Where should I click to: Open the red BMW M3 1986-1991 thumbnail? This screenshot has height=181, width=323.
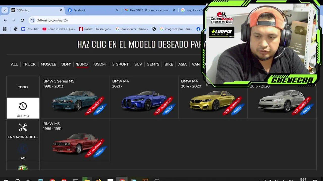[x=75, y=143]
